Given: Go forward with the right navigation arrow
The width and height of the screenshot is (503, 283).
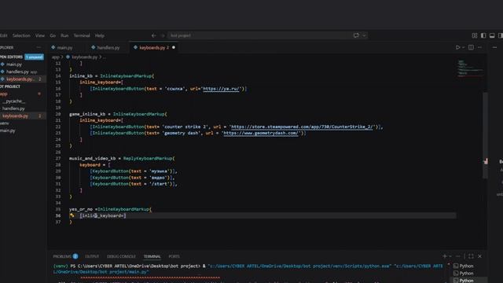Looking at the screenshot, I should 163,35.
